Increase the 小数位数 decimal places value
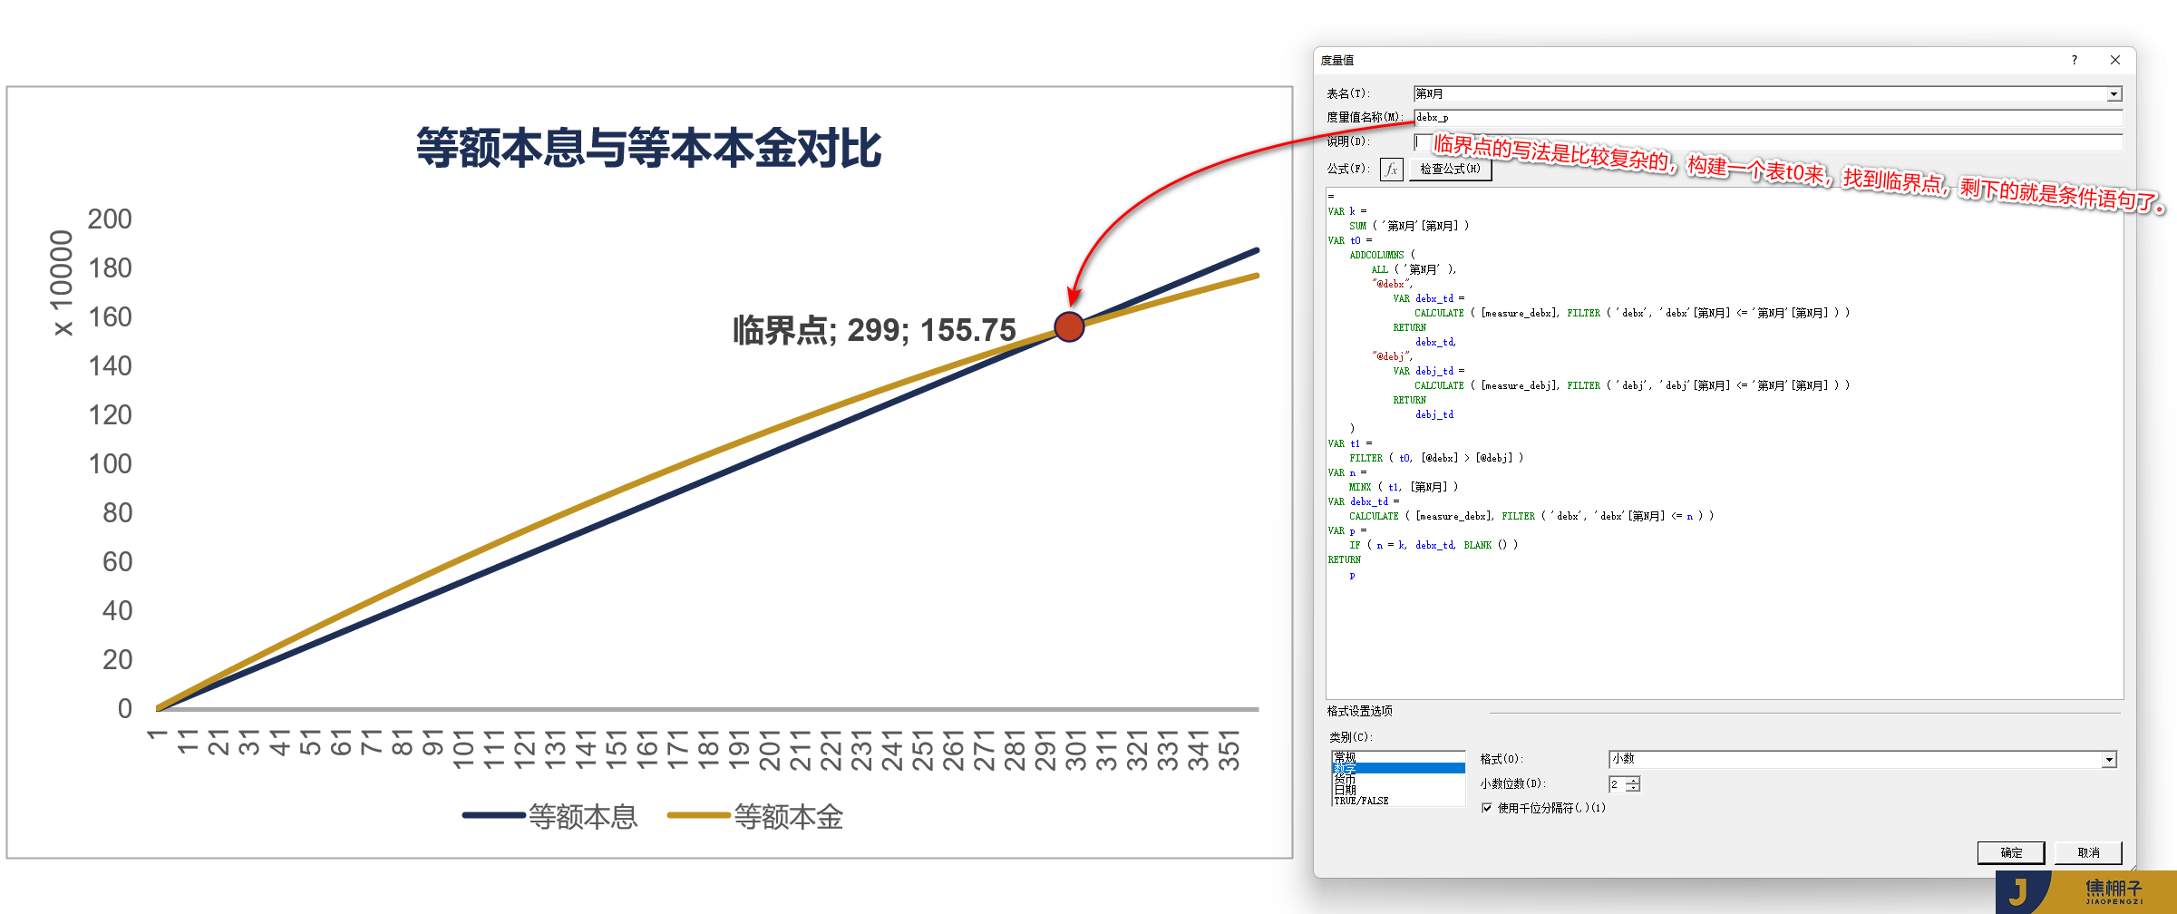 [1633, 780]
